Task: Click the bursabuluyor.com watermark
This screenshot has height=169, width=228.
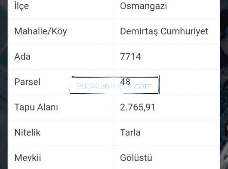Action: click(114, 86)
